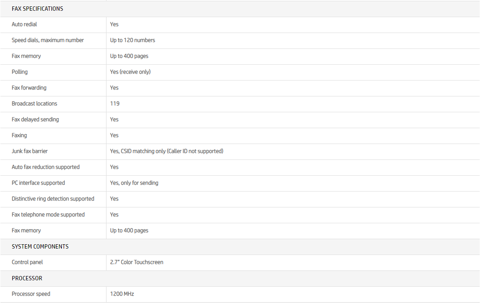Click the SYSTEM COMPONENTS section header
Screen dimensions: 481x303
40,246
